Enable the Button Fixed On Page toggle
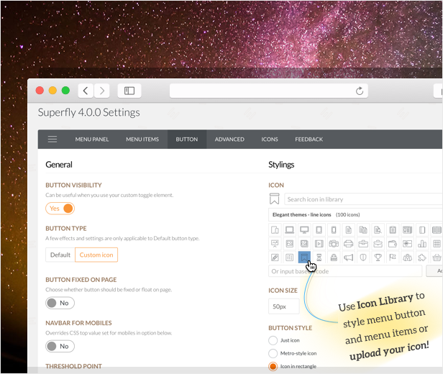This screenshot has width=443, height=374. click(60, 303)
